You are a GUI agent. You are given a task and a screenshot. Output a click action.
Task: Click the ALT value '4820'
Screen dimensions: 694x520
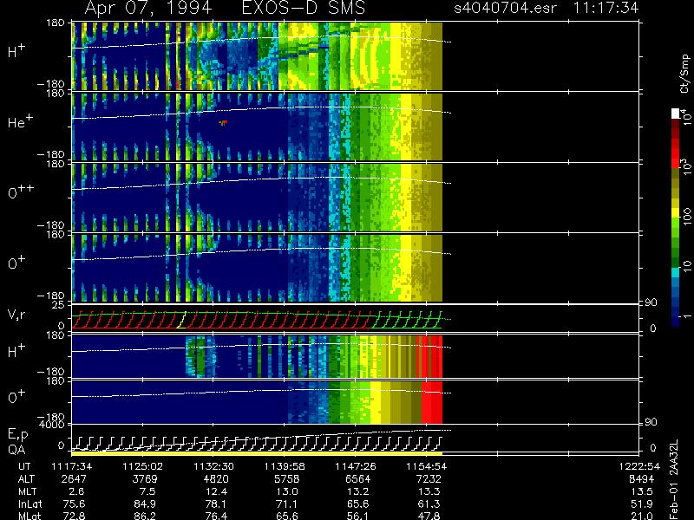pyautogui.click(x=216, y=479)
